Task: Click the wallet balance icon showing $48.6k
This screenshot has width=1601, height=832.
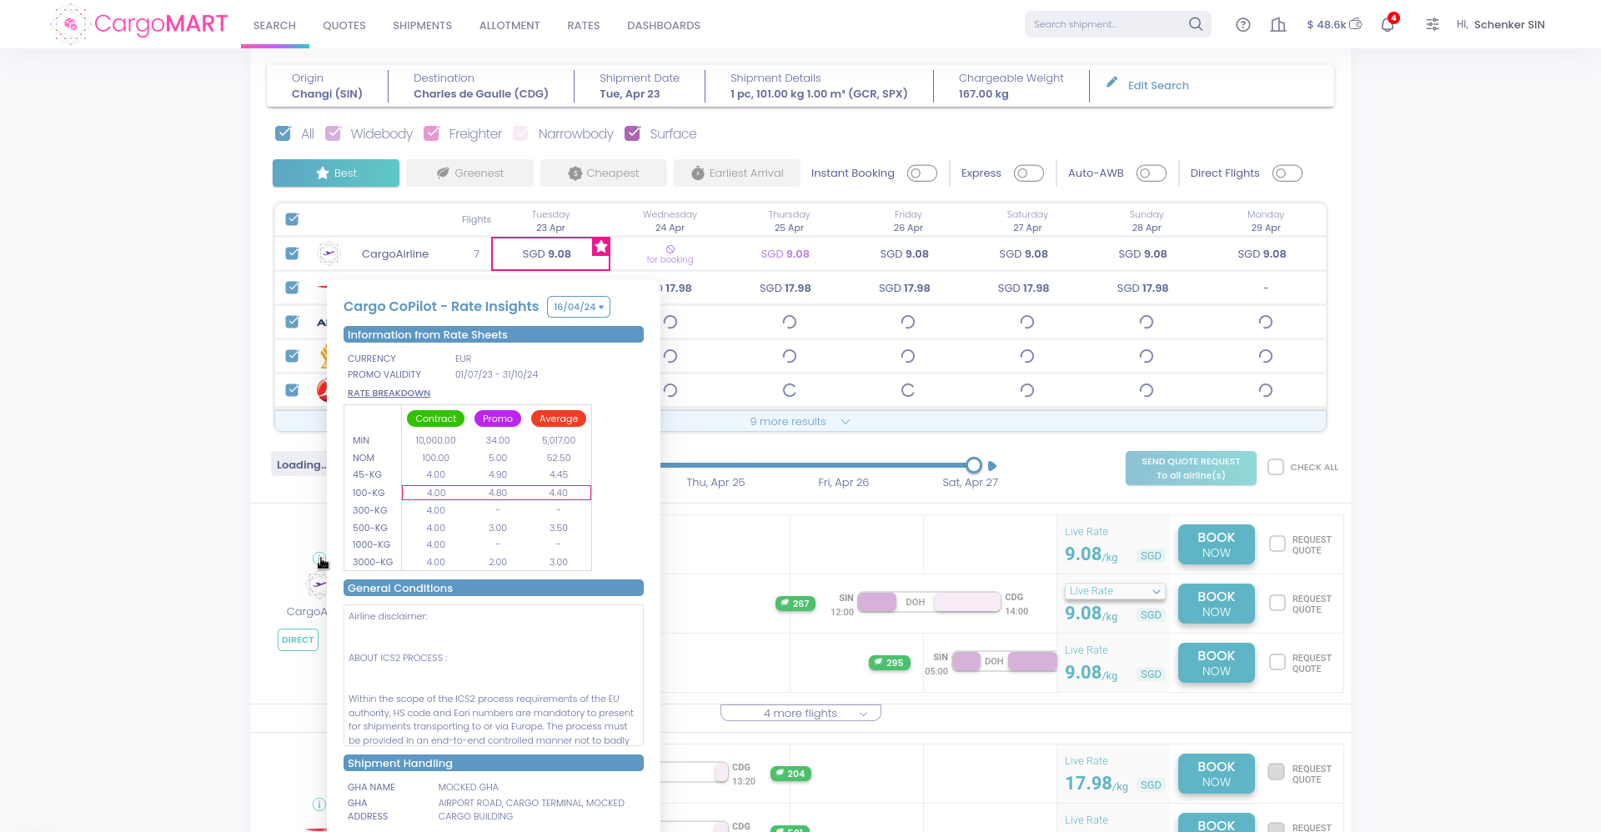Action: point(1357,24)
